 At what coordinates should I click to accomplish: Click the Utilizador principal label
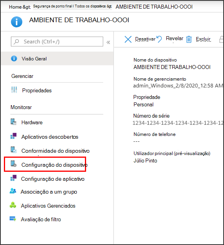pos(172,153)
